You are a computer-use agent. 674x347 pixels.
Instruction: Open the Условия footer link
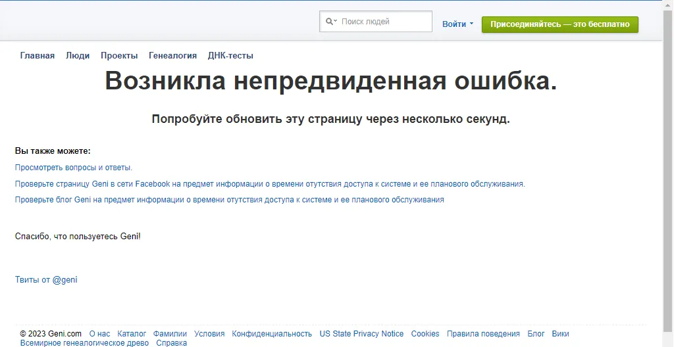(x=209, y=334)
